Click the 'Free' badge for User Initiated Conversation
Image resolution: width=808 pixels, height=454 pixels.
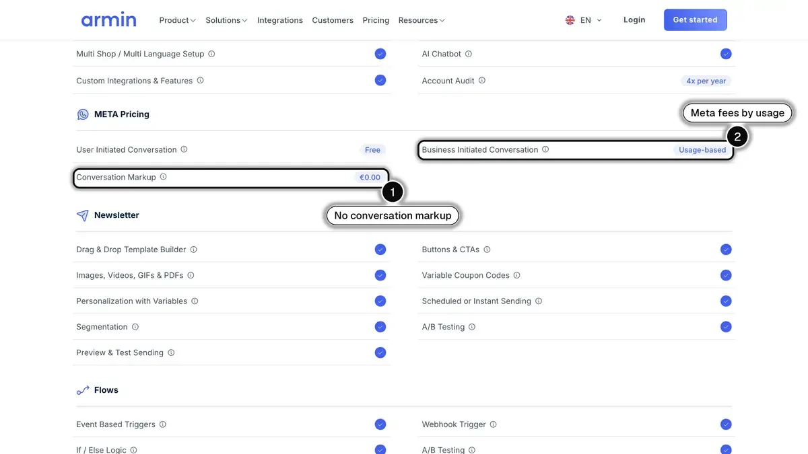[372, 150]
